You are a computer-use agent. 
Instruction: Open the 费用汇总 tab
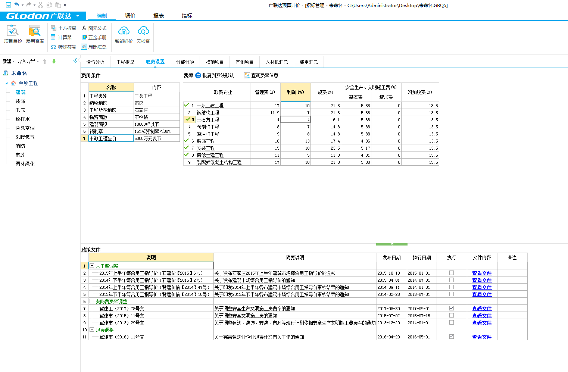tap(309, 62)
